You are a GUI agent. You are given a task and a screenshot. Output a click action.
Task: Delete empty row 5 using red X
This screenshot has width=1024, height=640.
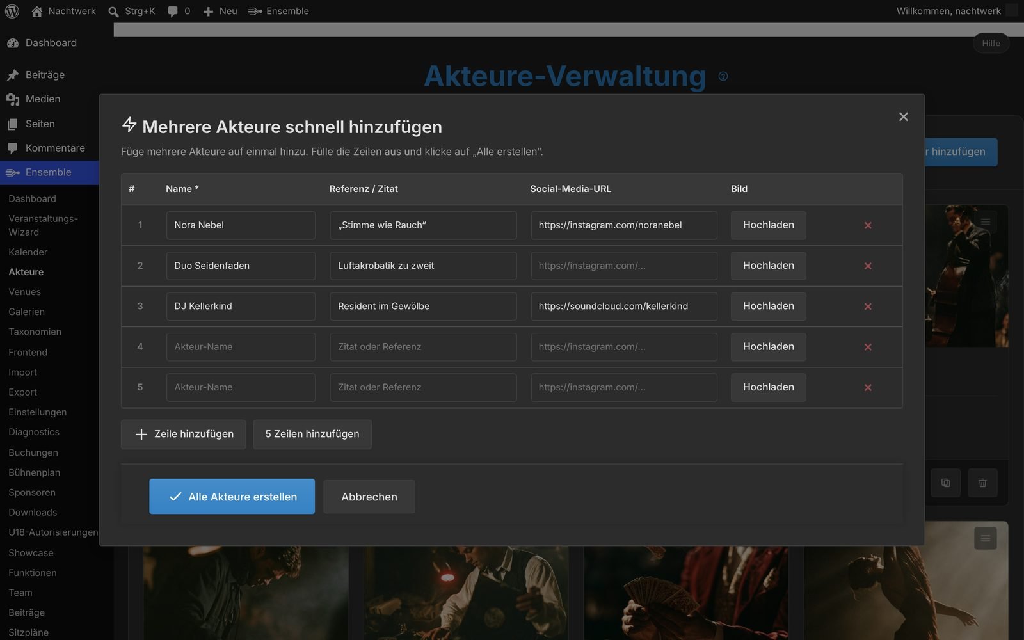pyautogui.click(x=868, y=387)
